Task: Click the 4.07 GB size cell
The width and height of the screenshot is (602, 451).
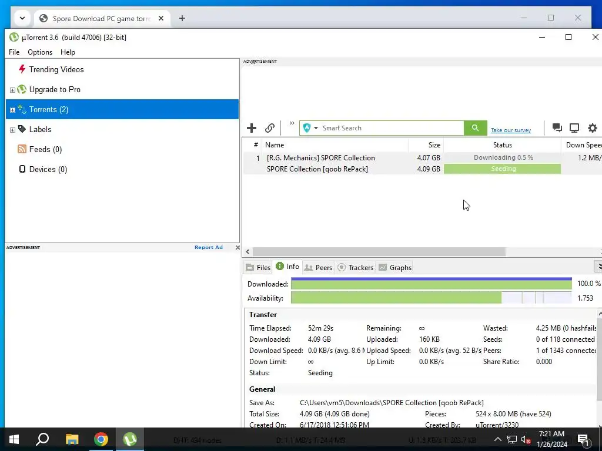Action: pos(429,157)
